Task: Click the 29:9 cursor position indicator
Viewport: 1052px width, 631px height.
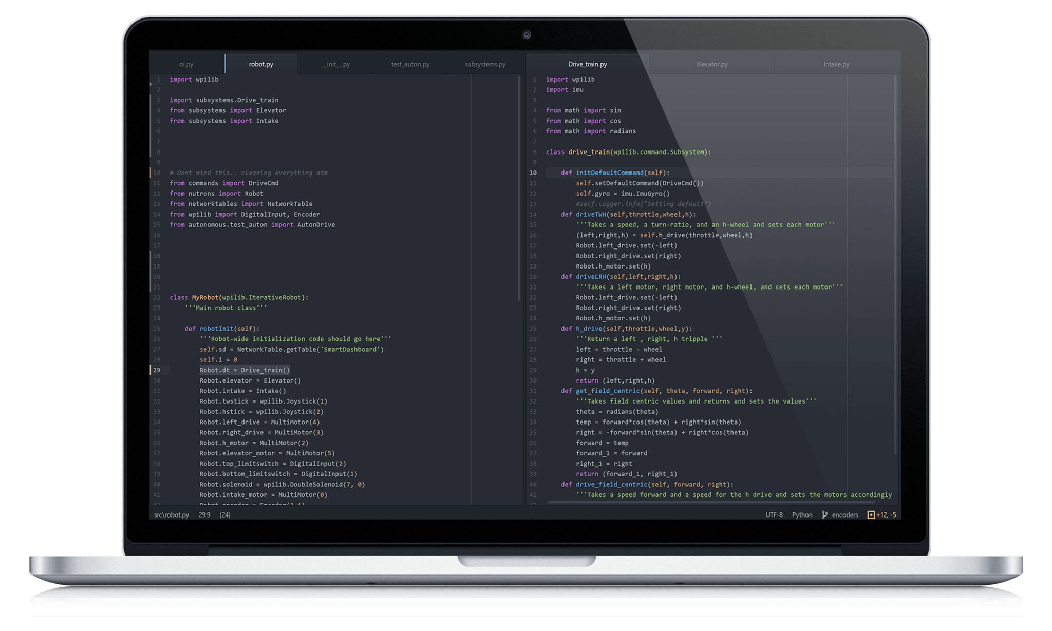Action: (x=204, y=514)
